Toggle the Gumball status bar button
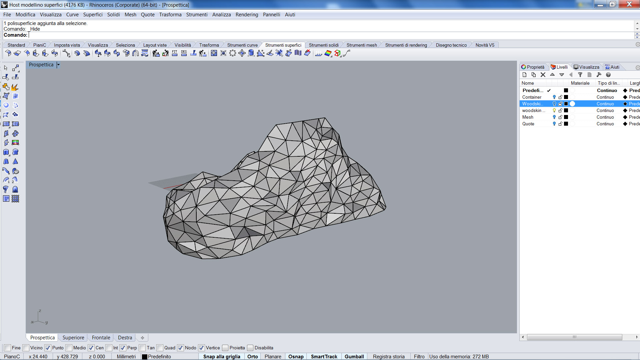Screen dimensions: 640x360 point(354,356)
